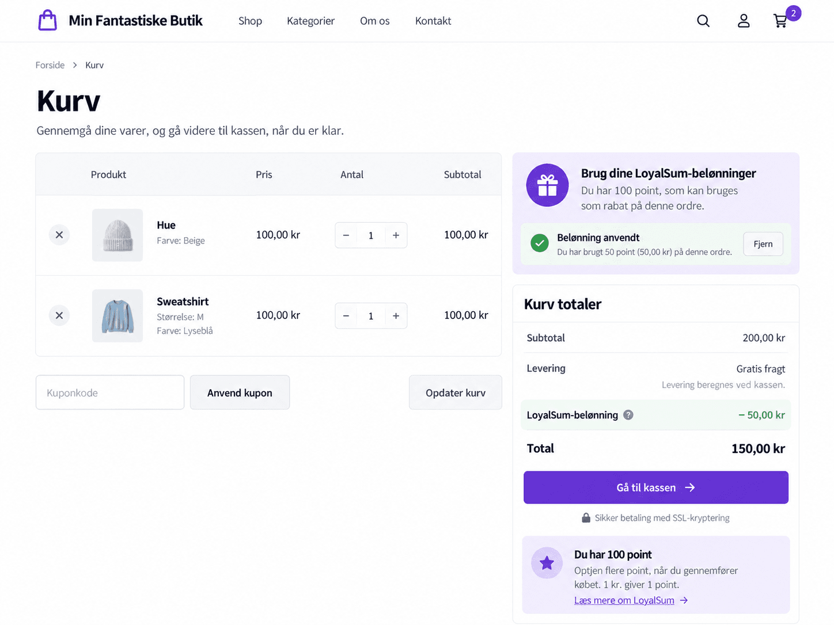Click the Farve: Beige attribute text
Viewport: 834px width, 625px height.
point(181,241)
